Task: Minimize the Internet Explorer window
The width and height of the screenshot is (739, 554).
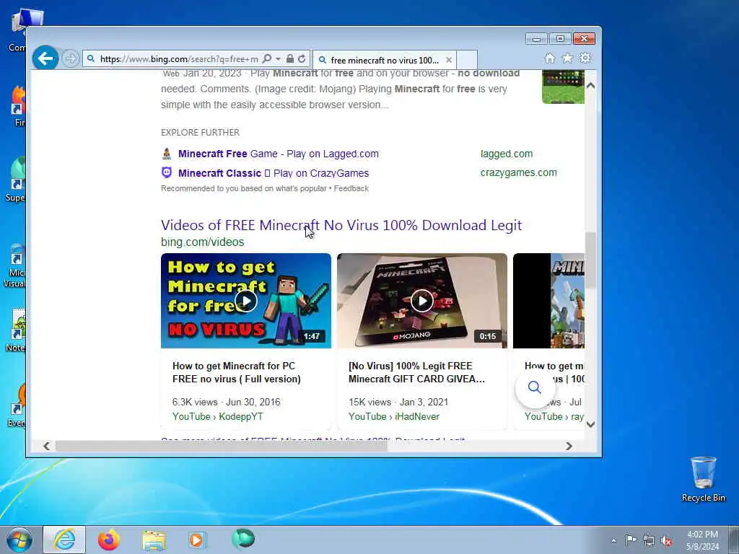Action: (536, 39)
